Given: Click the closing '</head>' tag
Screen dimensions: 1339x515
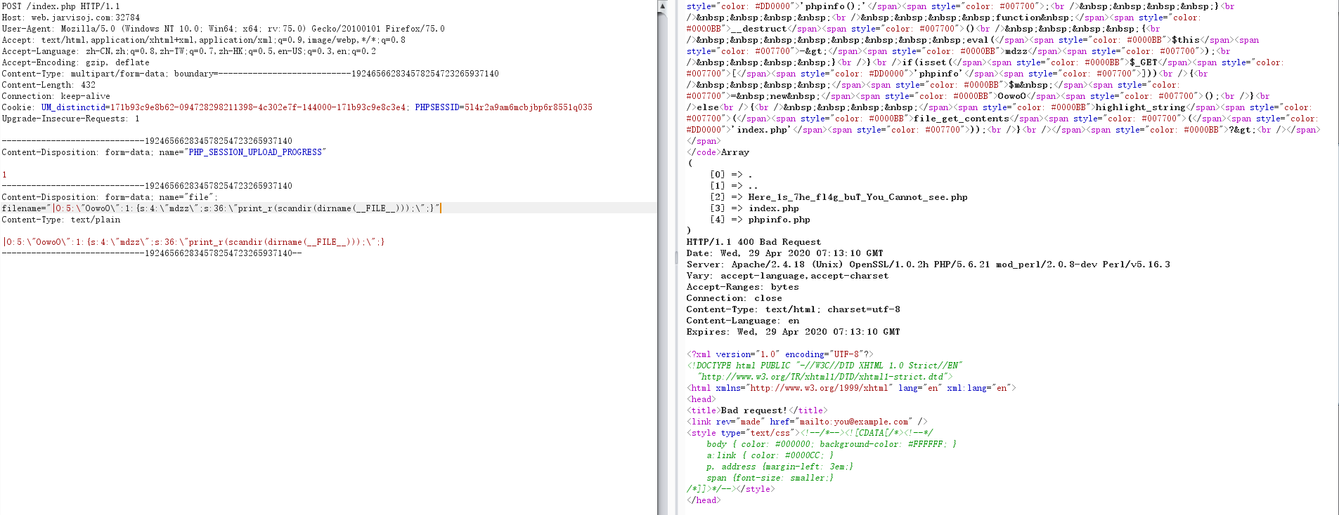Looking at the screenshot, I should [x=704, y=500].
